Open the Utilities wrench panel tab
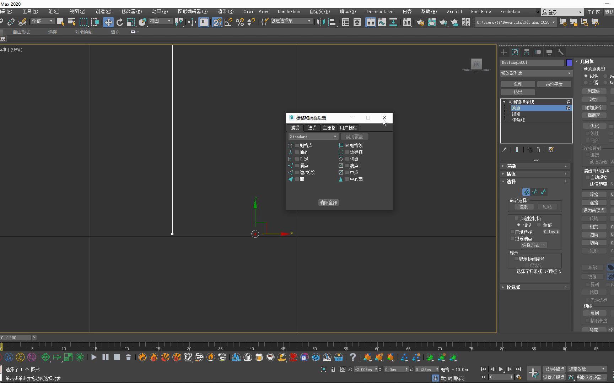This screenshot has height=383, width=614. (561, 52)
